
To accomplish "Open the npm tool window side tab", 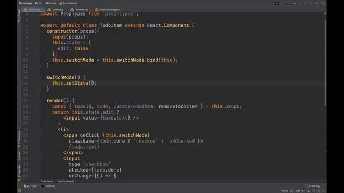I will 19,156.
